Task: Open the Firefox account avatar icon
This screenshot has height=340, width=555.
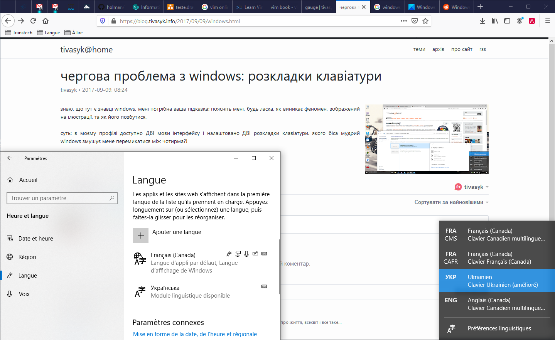Action: pos(520,21)
